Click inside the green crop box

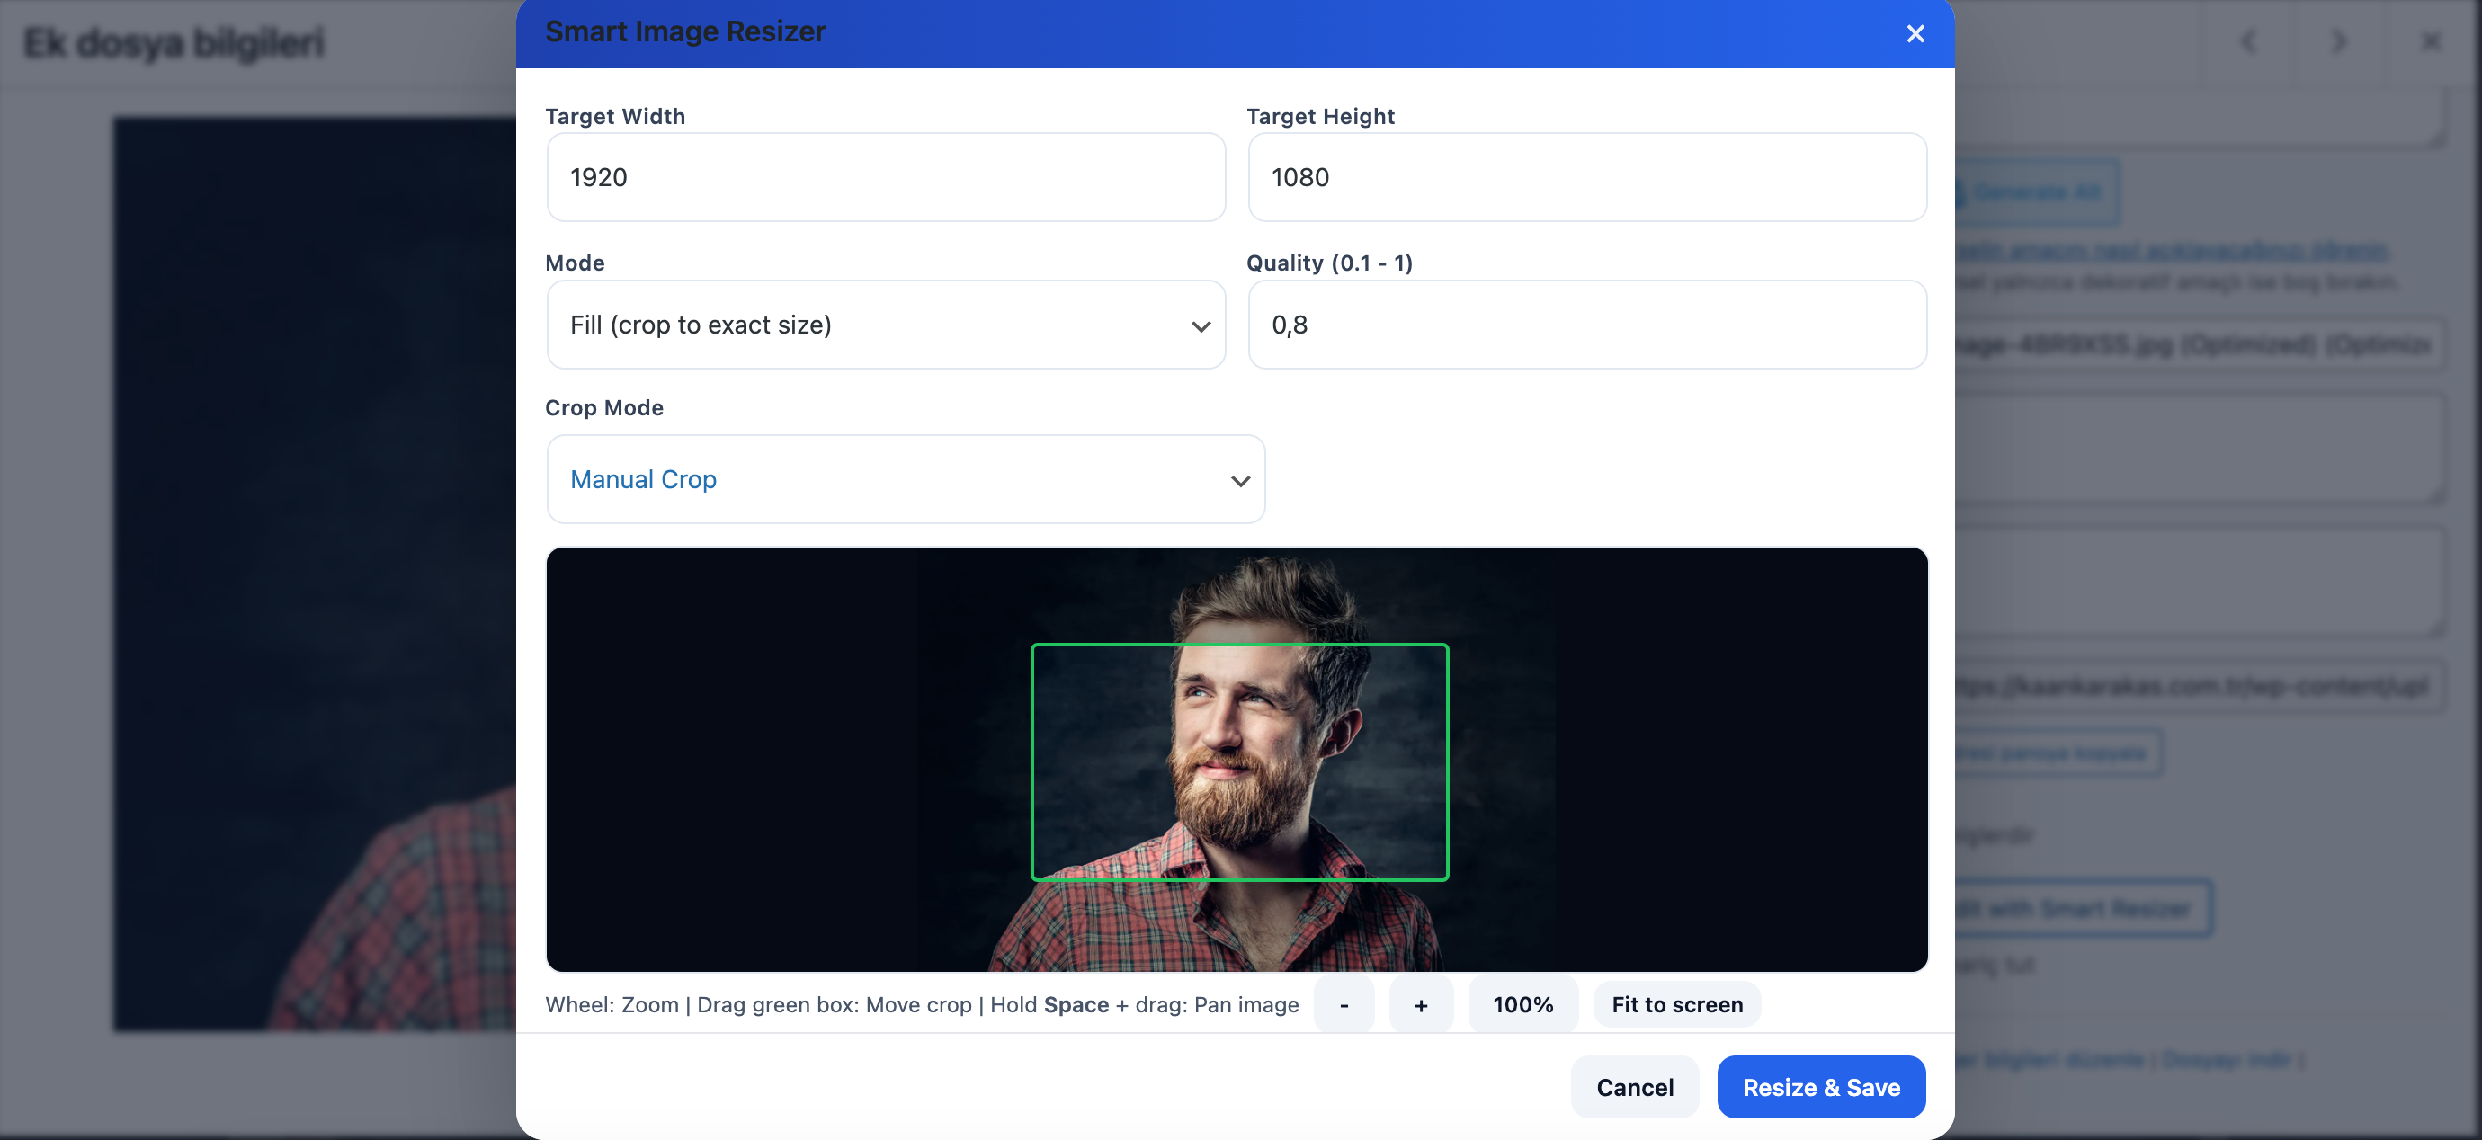coord(1239,761)
